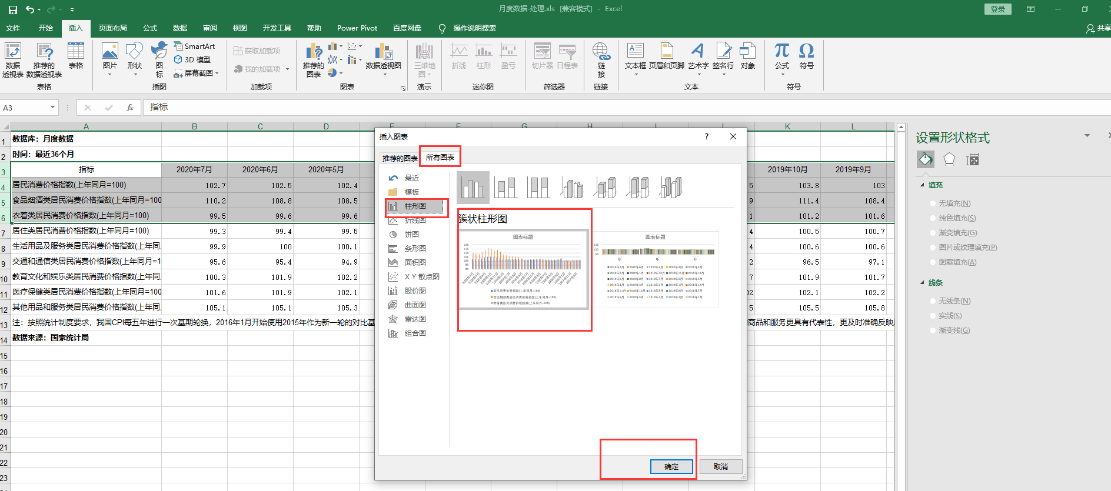Image resolution: width=1111 pixels, height=491 pixels.
Task: Choose the stacked column subtype icon
Action: (506, 188)
